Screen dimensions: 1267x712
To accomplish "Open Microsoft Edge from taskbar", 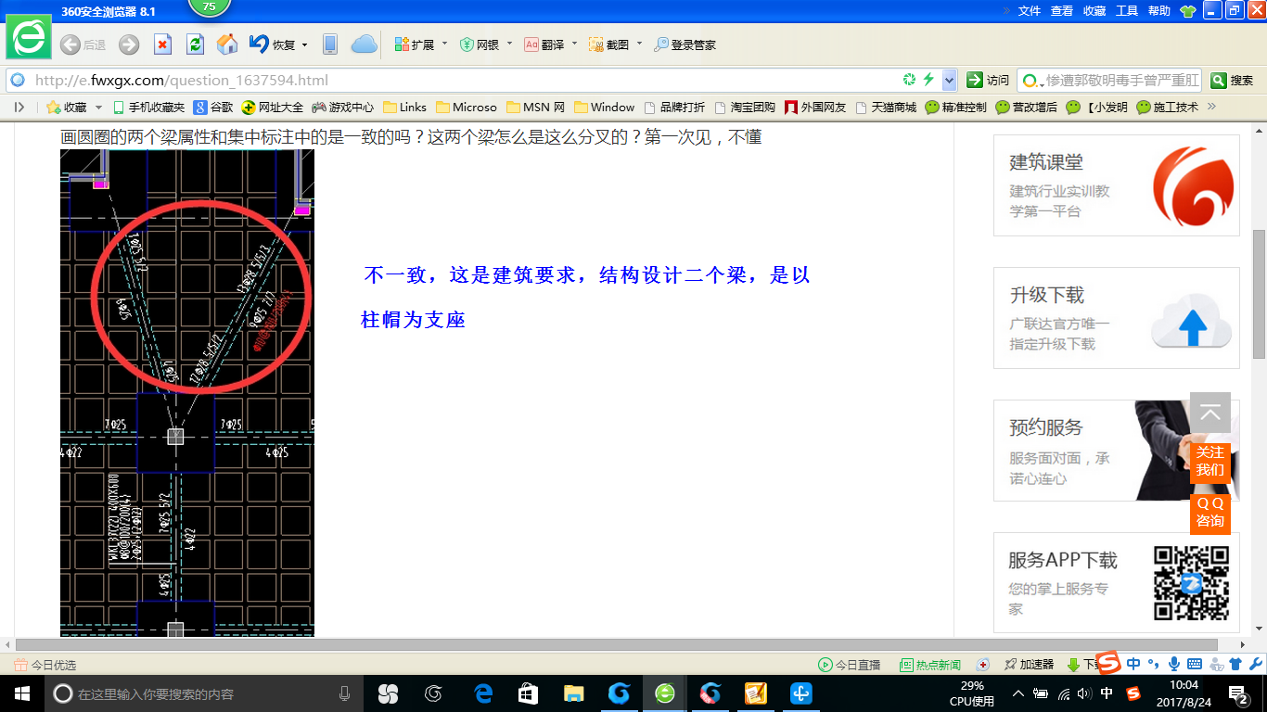I will (482, 693).
